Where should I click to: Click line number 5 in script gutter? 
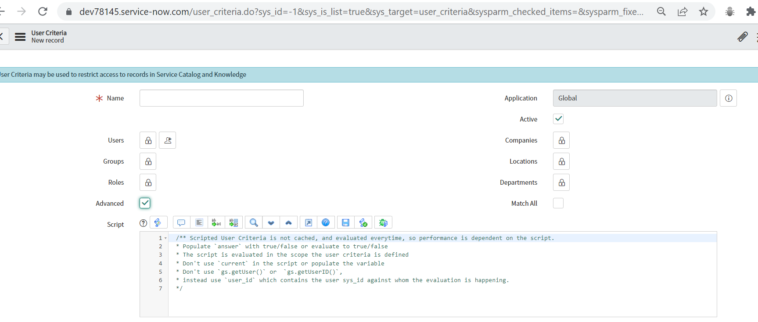(160, 272)
